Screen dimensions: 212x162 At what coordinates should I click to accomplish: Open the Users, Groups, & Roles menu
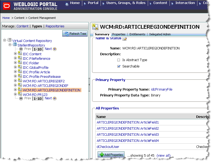coord(126,3)
